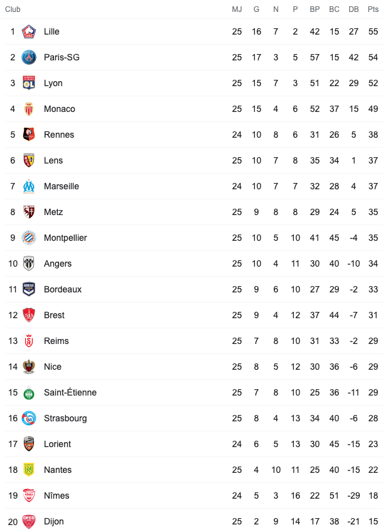Screen dimensions: 383x532
Task: Click the Dijon club crest
Action: click(x=29, y=521)
